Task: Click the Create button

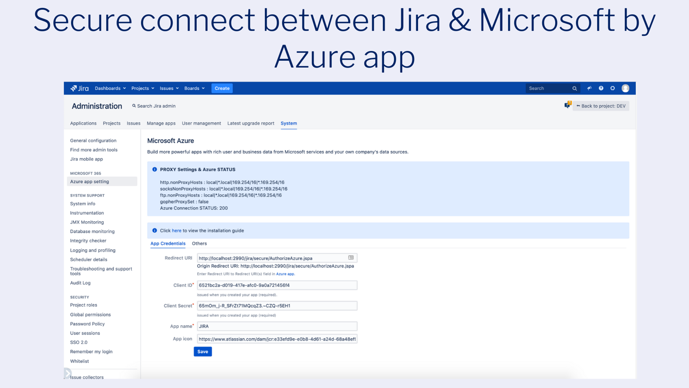Action: coord(222,88)
